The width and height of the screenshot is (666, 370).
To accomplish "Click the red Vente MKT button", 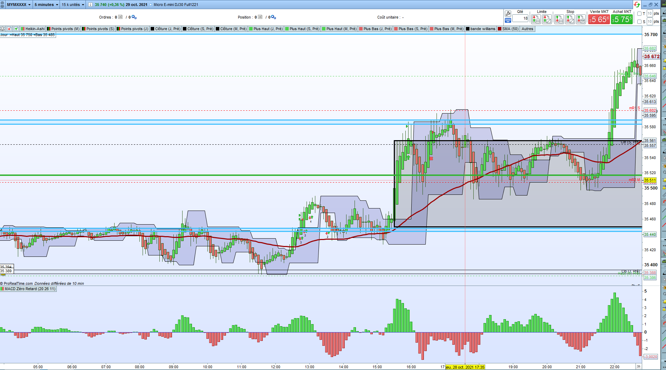I will [x=599, y=19].
